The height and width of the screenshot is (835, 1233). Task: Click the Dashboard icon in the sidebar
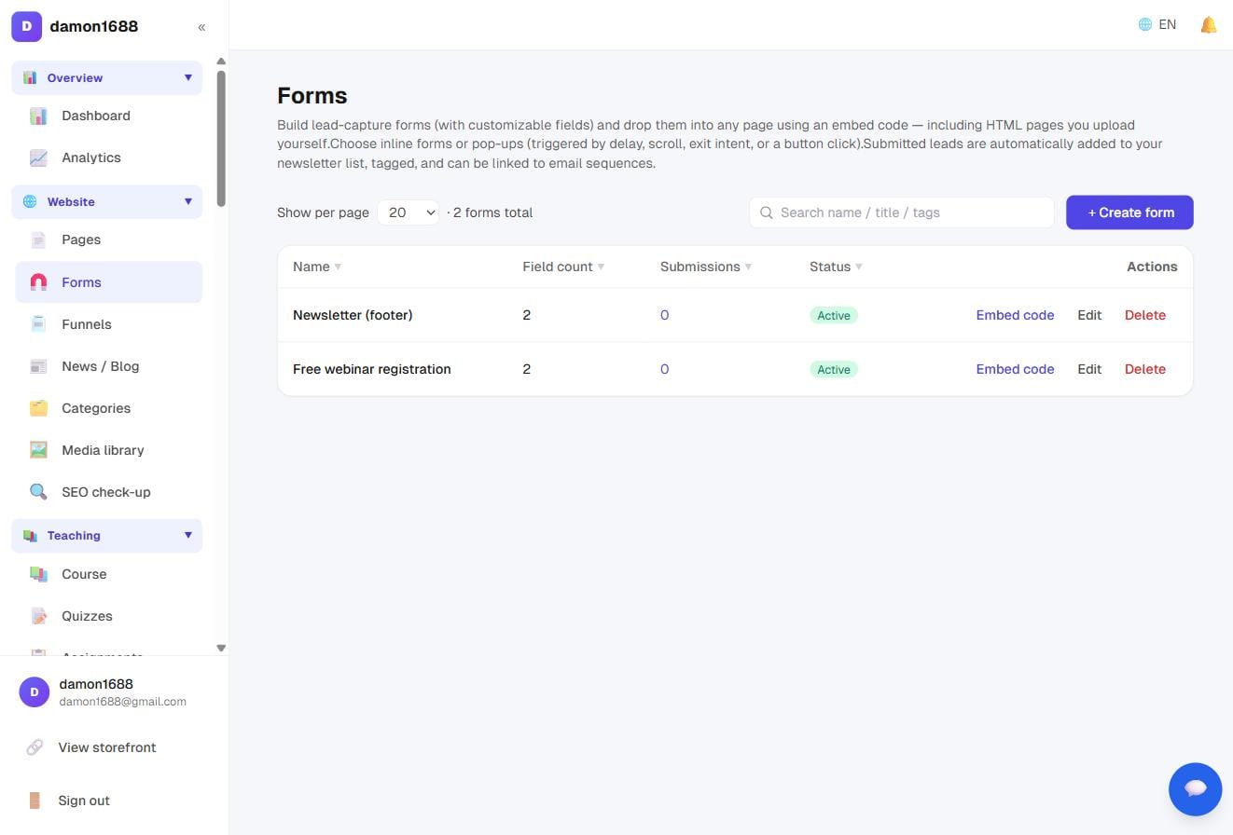(x=38, y=116)
